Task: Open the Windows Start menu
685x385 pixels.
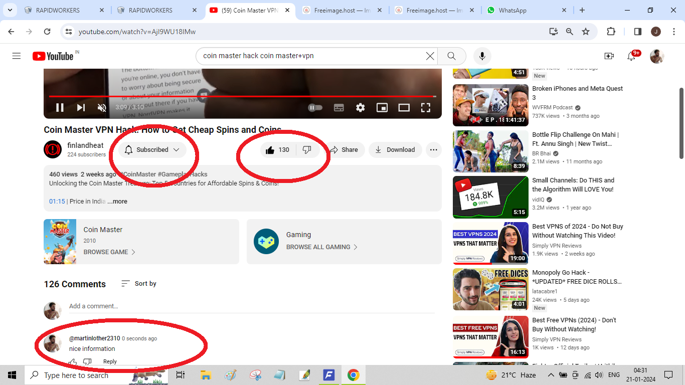Action: 12,375
